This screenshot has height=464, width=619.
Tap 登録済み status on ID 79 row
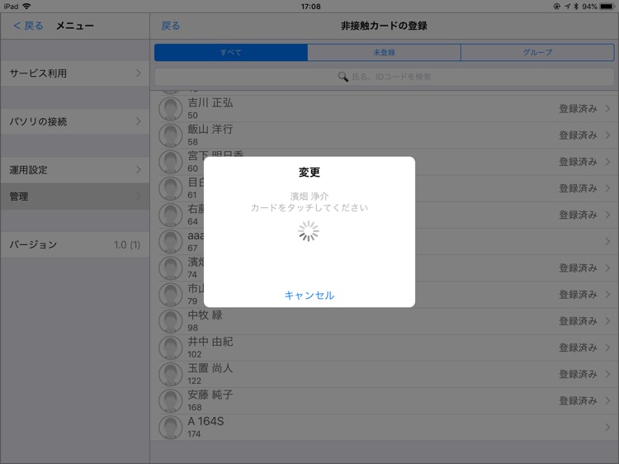coord(578,294)
